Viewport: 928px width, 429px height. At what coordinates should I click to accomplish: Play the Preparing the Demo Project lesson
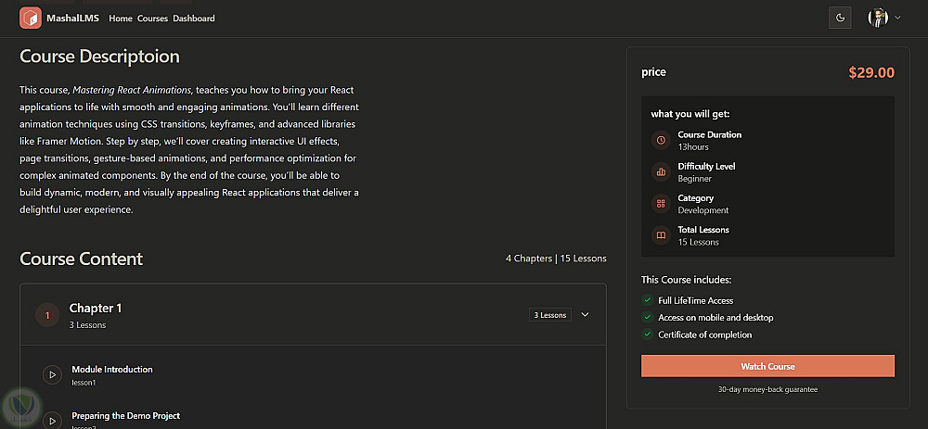[x=53, y=419]
